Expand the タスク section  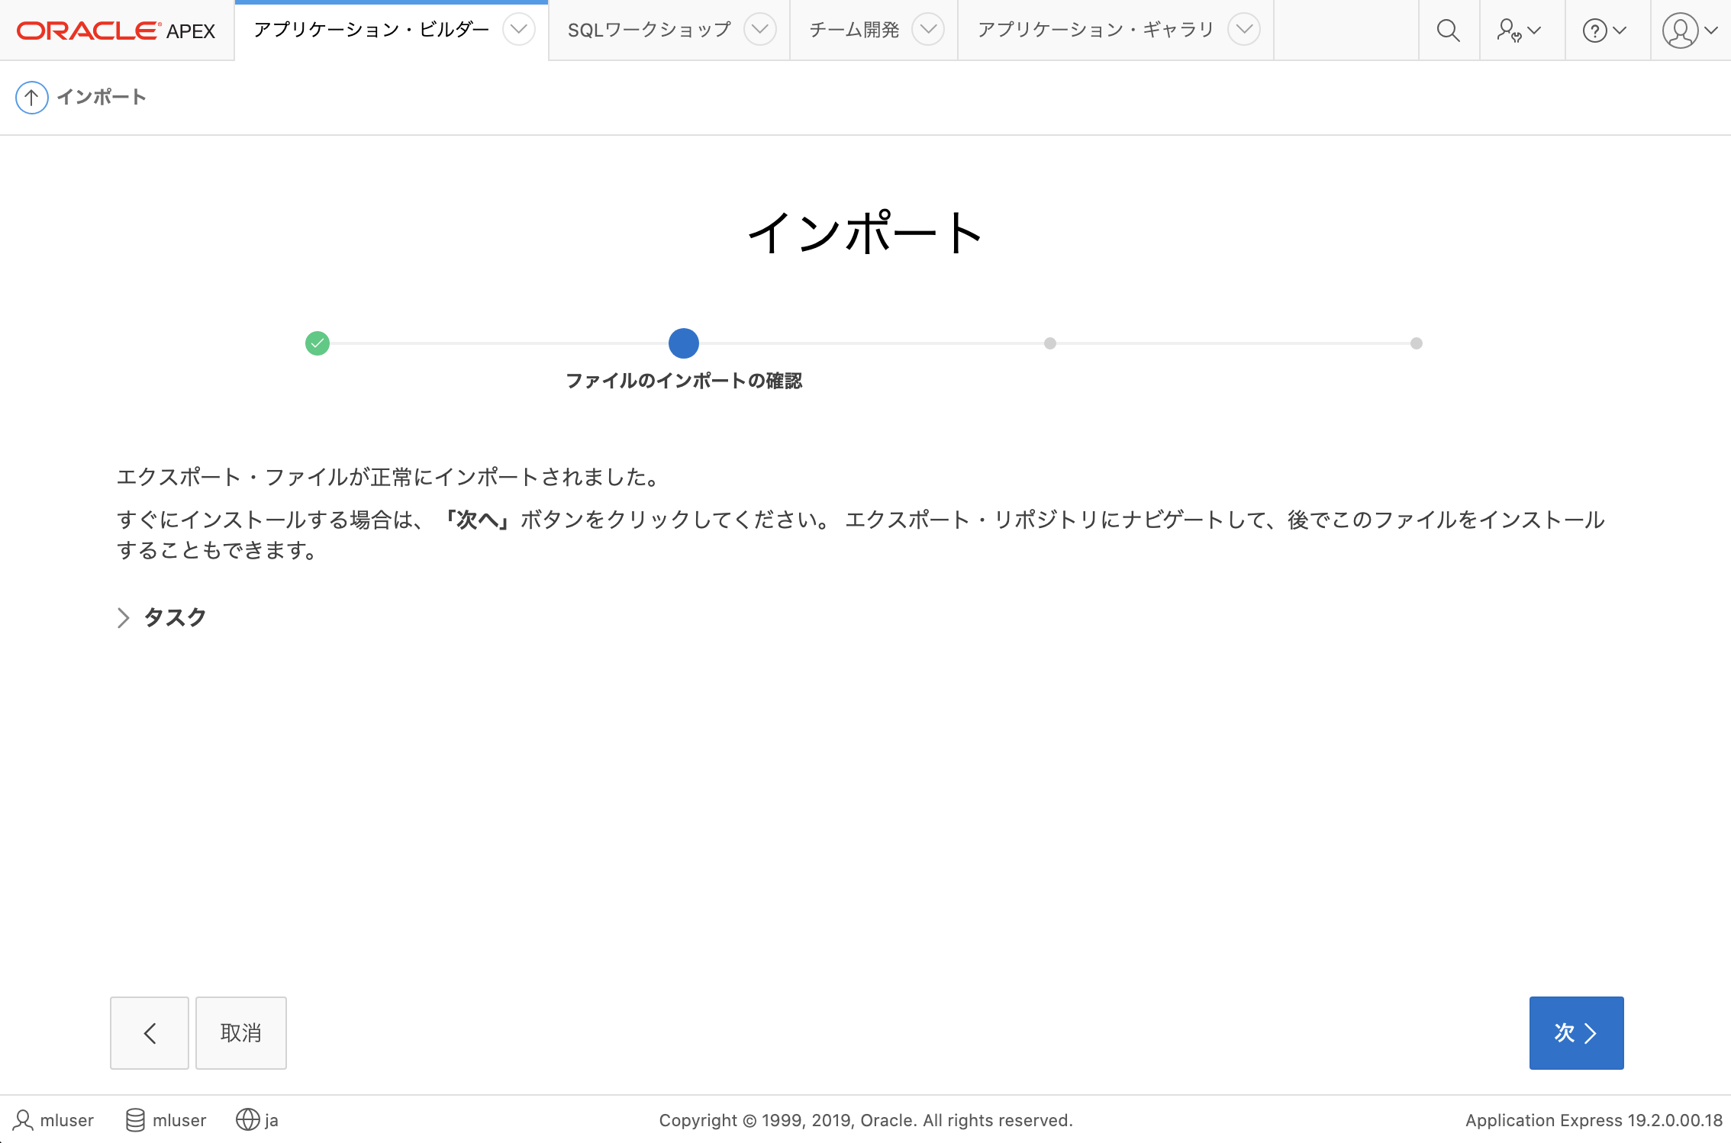[161, 617]
